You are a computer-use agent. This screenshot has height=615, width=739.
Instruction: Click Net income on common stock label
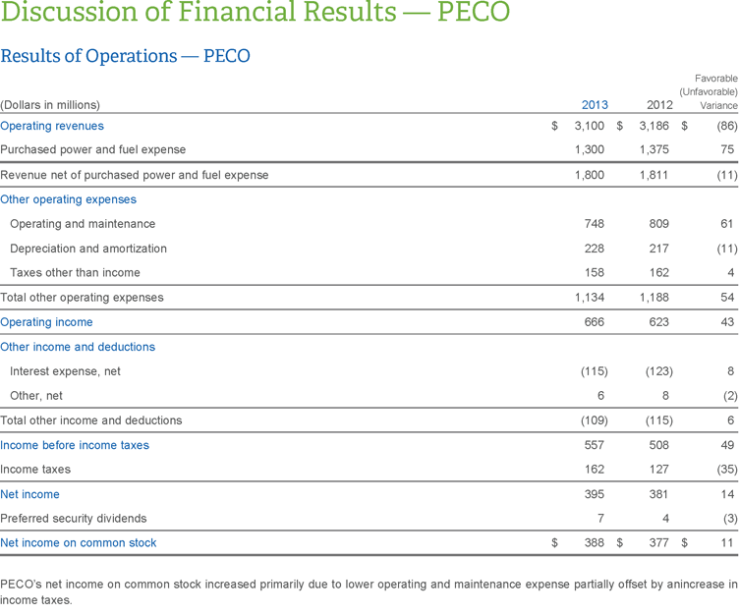[x=79, y=542]
